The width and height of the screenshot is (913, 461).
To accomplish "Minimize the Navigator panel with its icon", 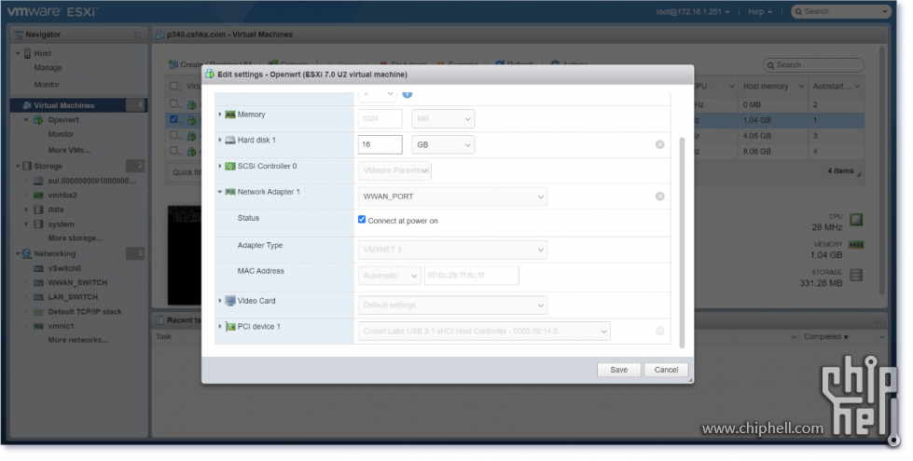I will coord(137,34).
